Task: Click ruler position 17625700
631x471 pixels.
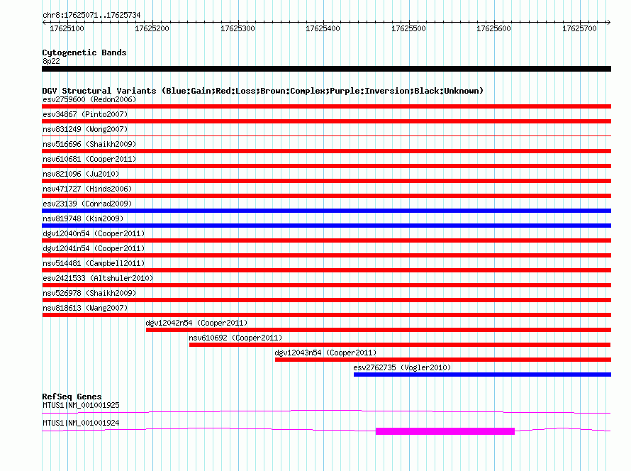Action: [579, 28]
